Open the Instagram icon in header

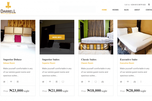[149, 5]
